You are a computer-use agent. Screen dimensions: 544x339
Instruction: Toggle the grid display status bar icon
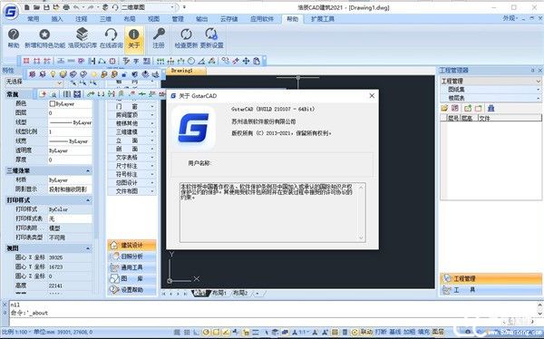187,333
